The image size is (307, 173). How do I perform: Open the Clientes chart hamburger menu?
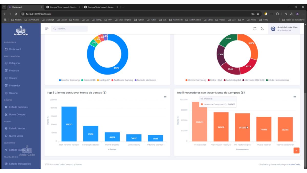tap(165, 97)
